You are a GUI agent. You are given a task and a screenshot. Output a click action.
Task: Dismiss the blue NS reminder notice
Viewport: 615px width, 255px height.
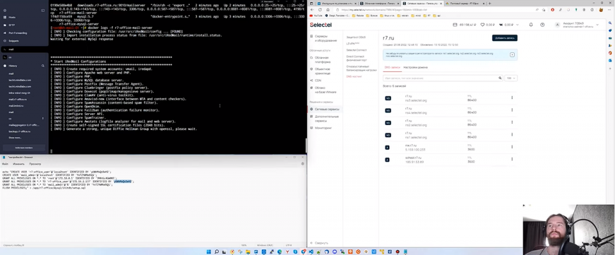click(512, 54)
